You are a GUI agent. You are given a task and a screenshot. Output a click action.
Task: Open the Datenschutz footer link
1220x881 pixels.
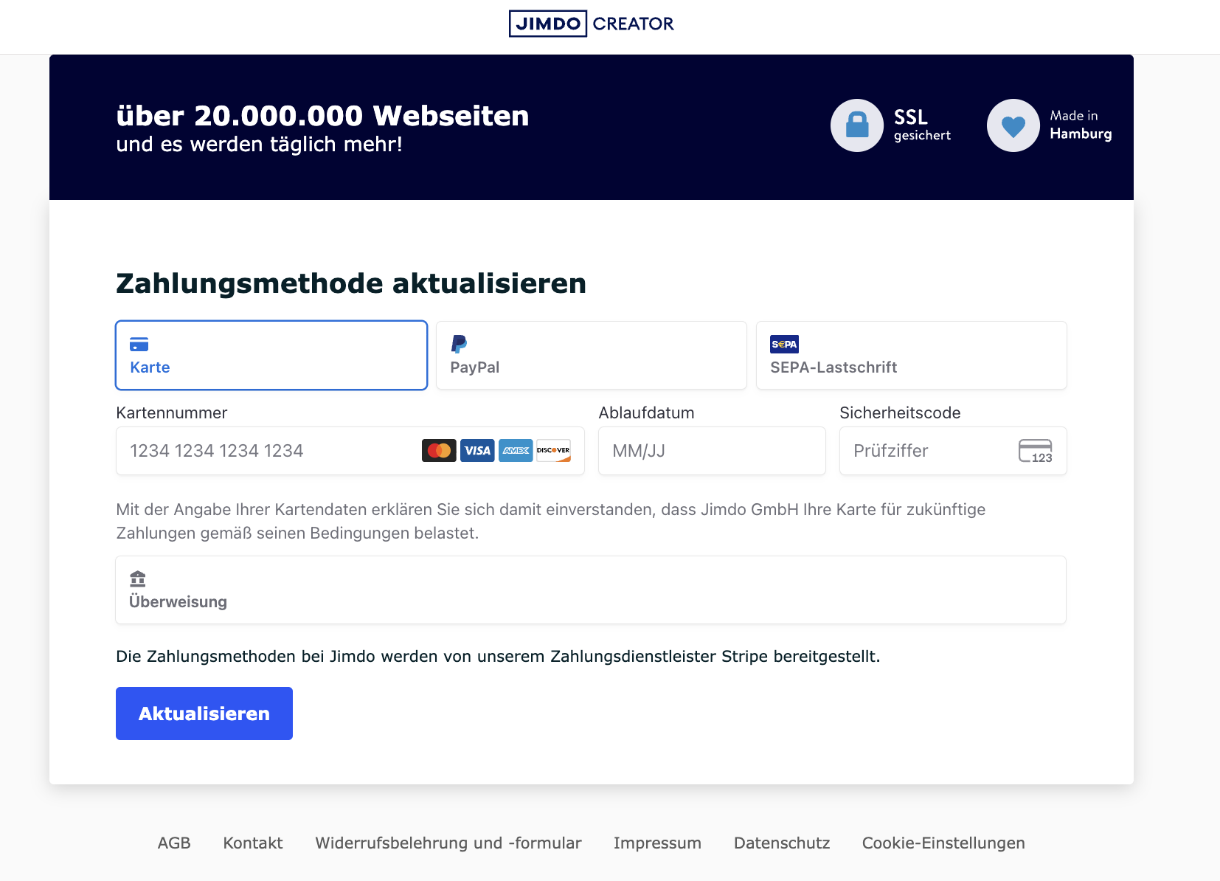(x=782, y=843)
